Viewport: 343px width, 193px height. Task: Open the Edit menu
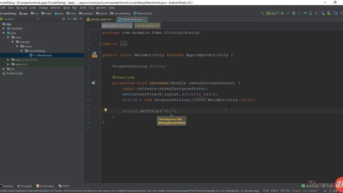pos(3,8)
